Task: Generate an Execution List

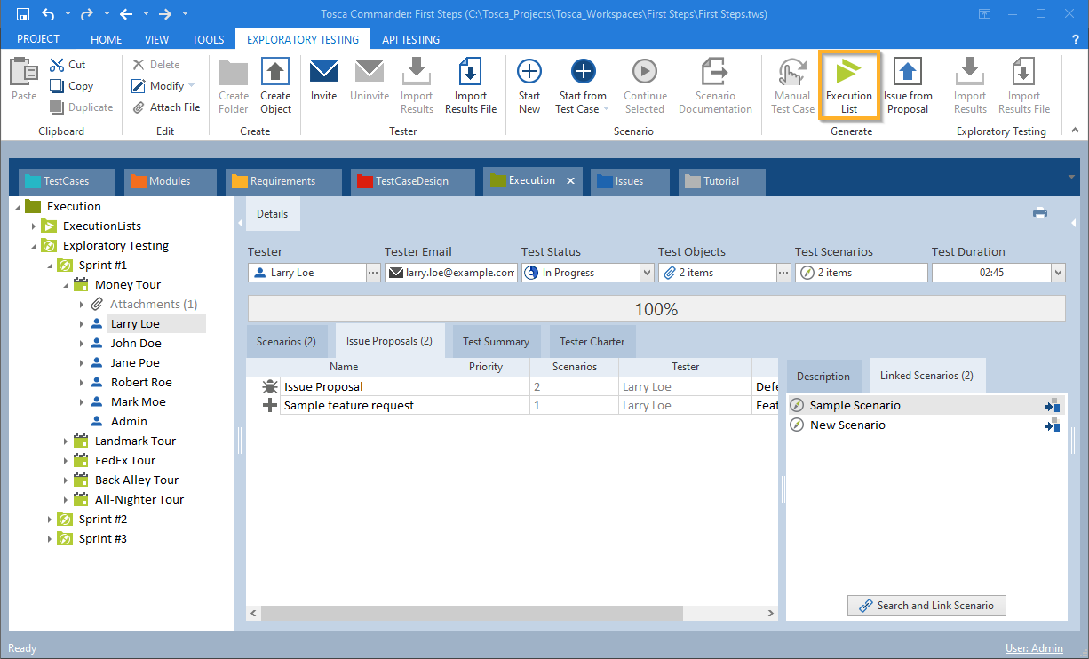Action: [x=849, y=84]
